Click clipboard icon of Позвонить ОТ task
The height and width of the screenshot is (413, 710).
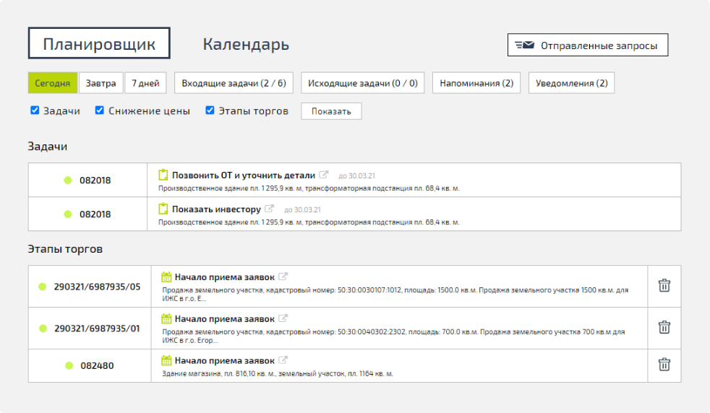pos(163,175)
